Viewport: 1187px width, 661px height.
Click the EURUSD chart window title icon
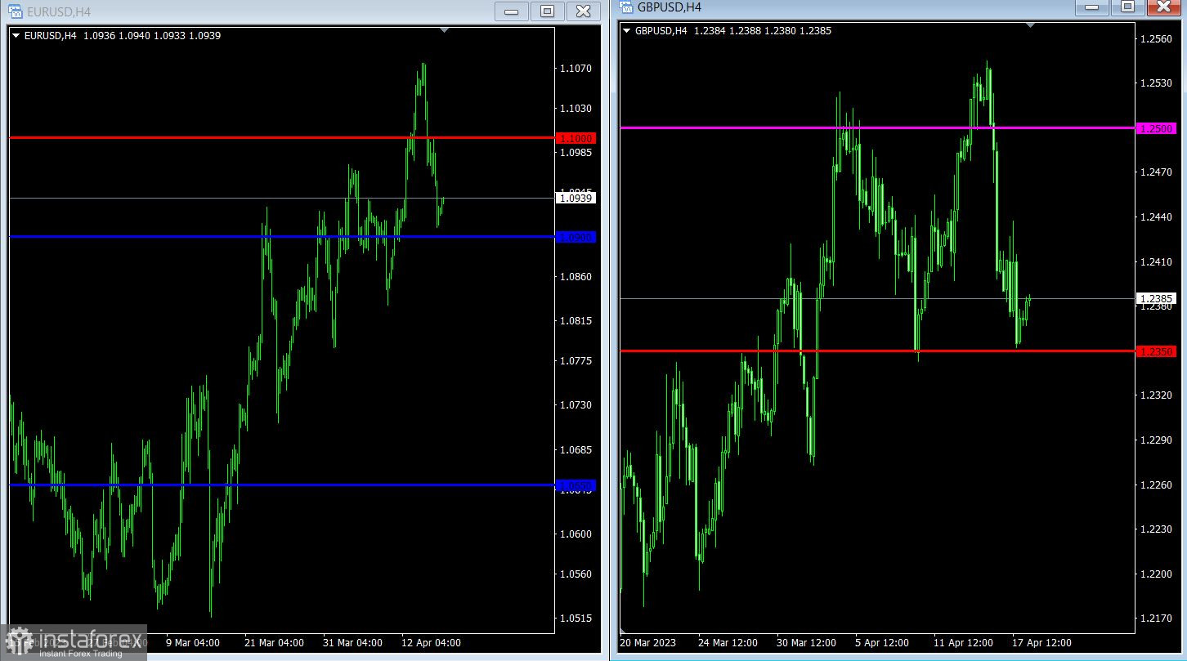[x=15, y=11]
